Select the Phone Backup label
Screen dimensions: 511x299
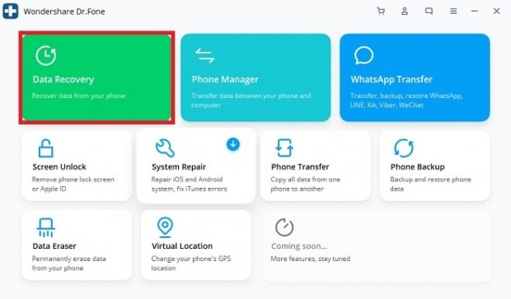tap(418, 166)
